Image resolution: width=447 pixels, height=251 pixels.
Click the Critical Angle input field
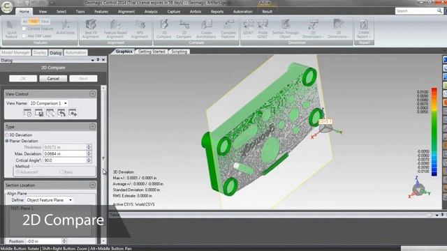click(x=65, y=160)
